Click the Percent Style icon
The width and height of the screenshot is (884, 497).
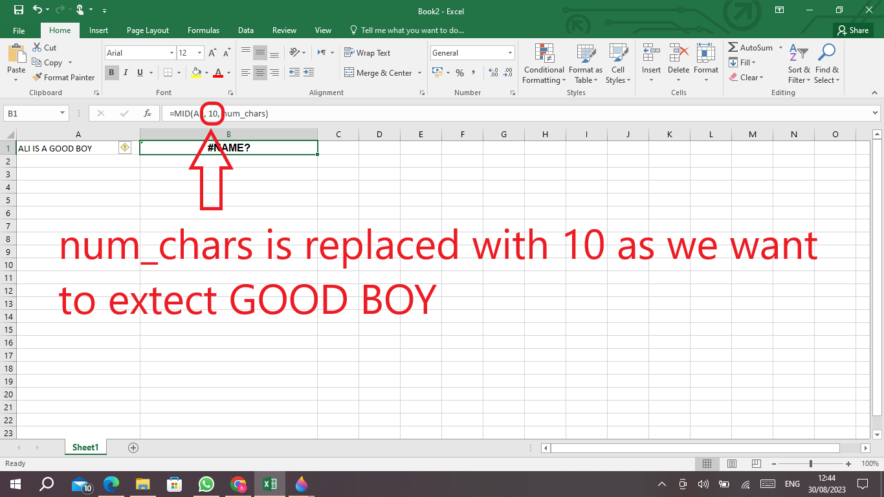(x=459, y=73)
